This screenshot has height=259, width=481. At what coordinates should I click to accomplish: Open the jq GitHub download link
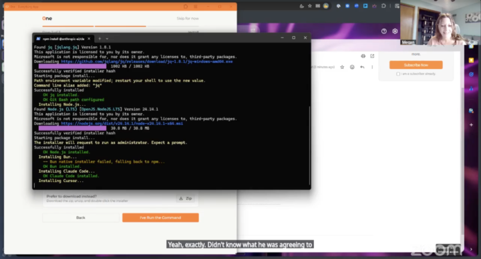point(146,62)
